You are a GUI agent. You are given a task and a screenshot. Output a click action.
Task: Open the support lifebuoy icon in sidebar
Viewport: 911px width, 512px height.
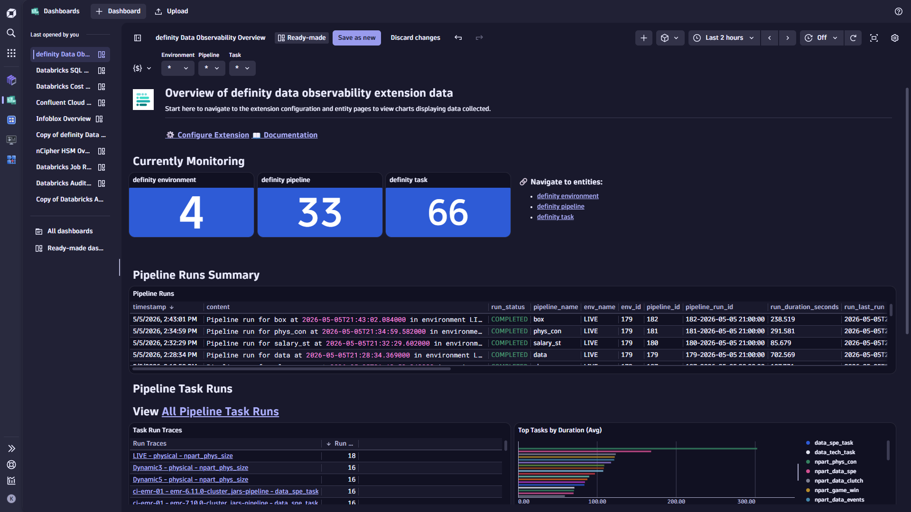(x=11, y=465)
